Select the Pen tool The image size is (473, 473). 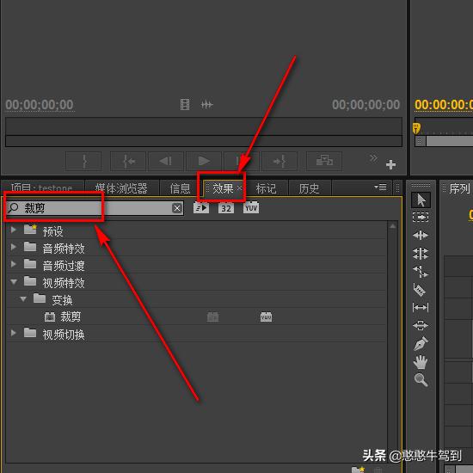(x=421, y=344)
